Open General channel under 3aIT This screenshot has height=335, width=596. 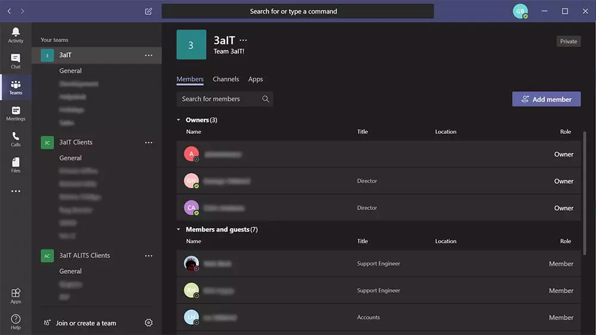(70, 71)
